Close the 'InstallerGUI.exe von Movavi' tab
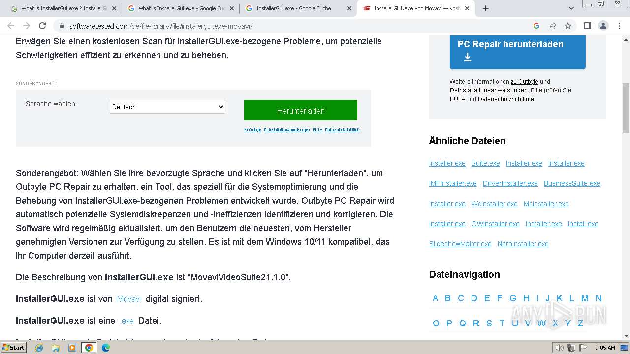The height and width of the screenshot is (354, 630). (467, 8)
